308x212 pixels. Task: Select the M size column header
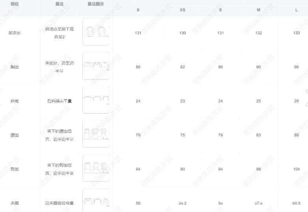click(x=258, y=10)
